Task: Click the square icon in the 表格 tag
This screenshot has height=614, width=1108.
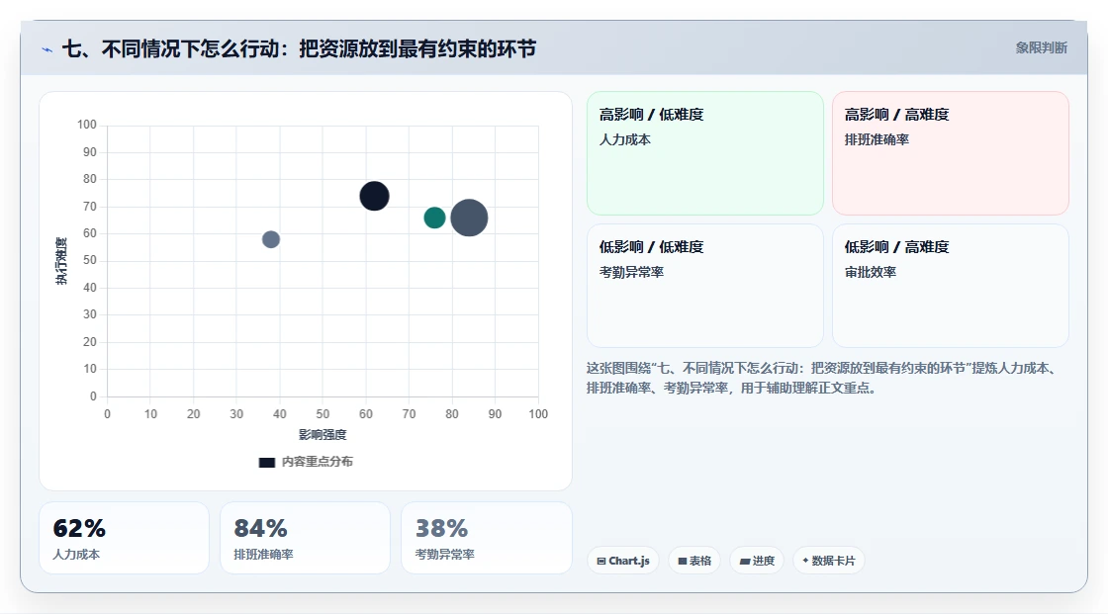Action: pyautogui.click(x=682, y=561)
